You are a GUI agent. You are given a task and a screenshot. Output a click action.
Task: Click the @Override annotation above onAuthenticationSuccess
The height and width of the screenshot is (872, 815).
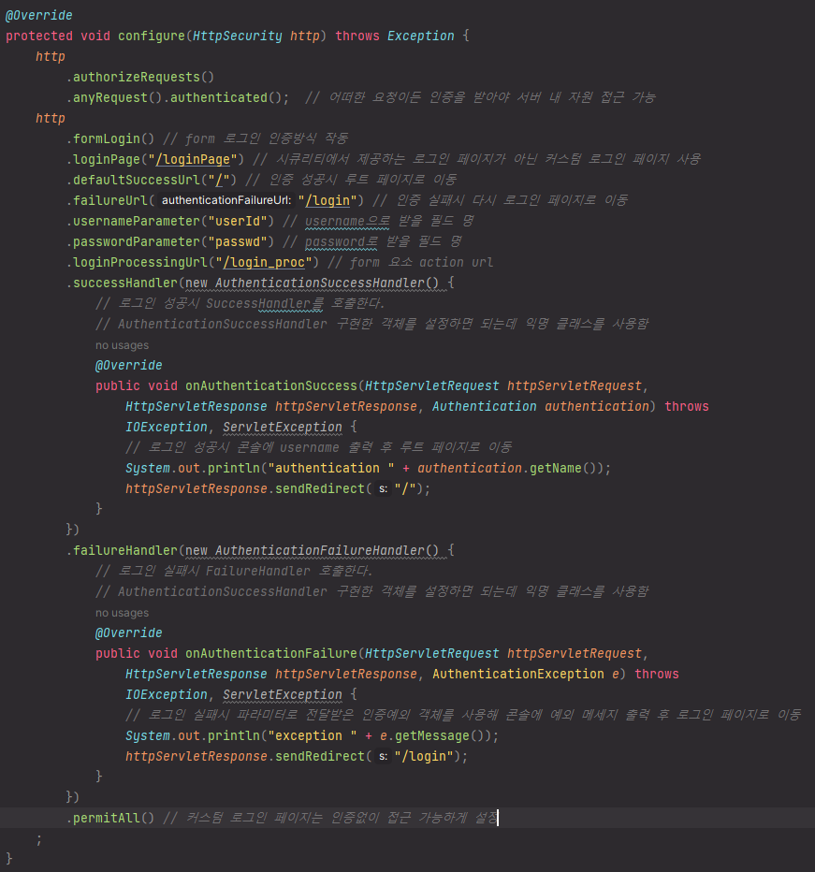coord(128,366)
